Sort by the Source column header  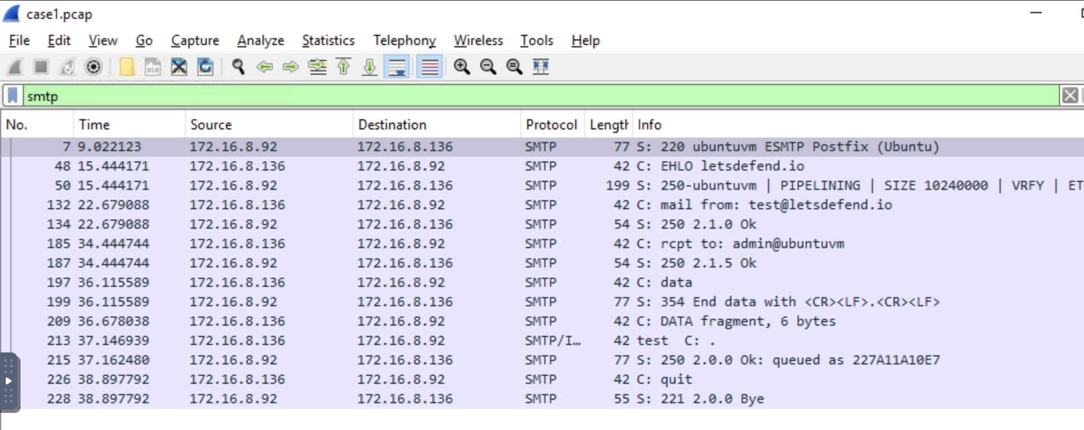pos(269,125)
